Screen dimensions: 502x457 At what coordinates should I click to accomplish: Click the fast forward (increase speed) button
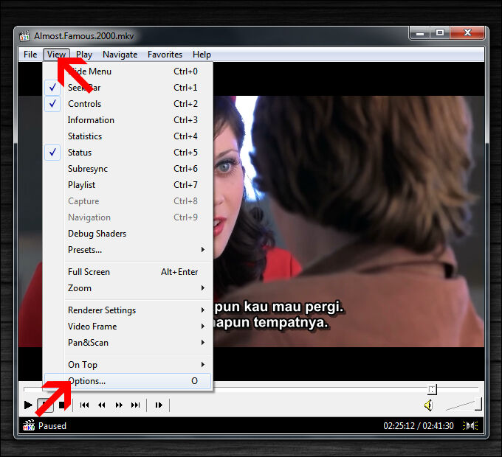(x=119, y=405)
